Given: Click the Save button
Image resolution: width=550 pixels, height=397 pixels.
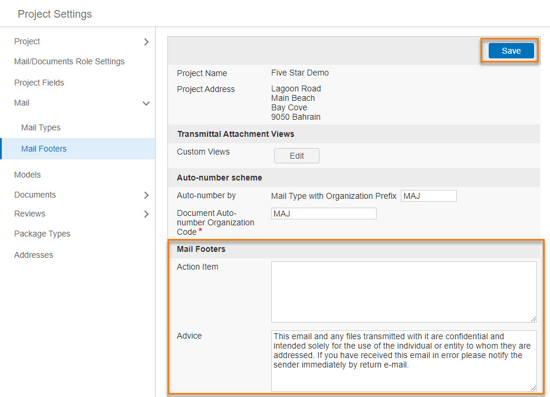Looking at the screenshot, I should click(x=511, y=51).
